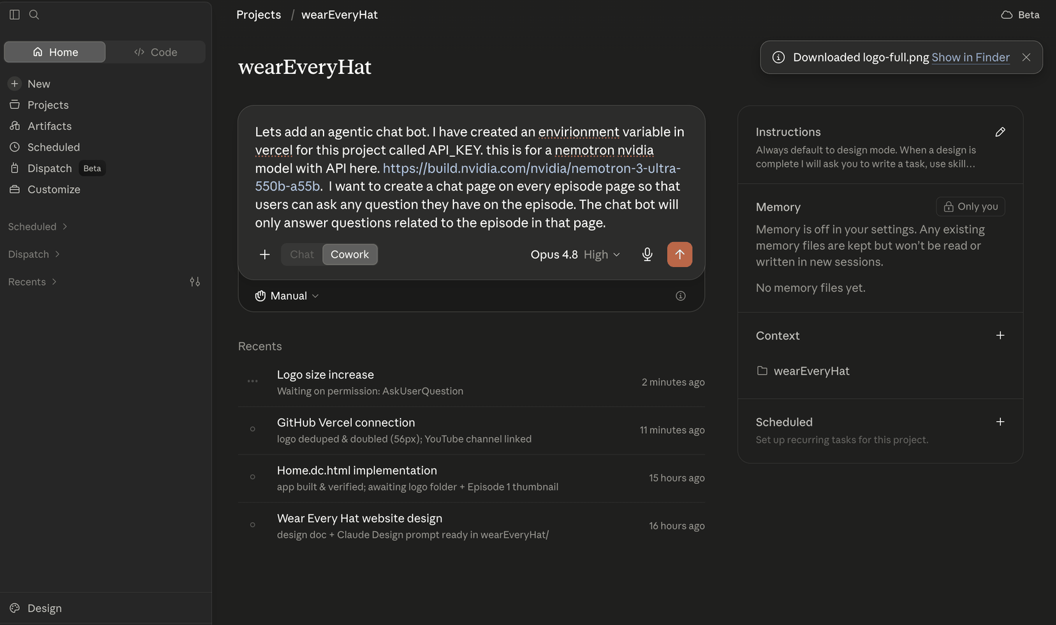The width and height of the screenshot is (1056, 625).
Task: Switch to the Code tab
Action: pyautogui.click(x=156, y=52)
